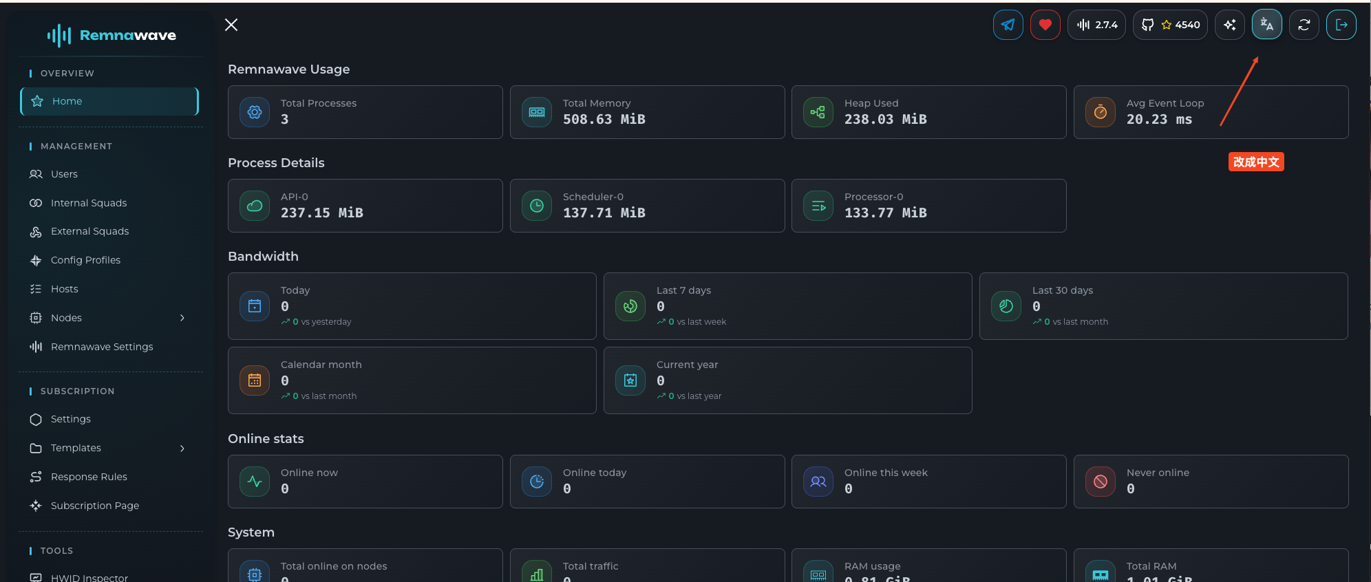Click the Current year starred calendar icon
Screen dimensions: 1371x582
[x=630, y=380]
